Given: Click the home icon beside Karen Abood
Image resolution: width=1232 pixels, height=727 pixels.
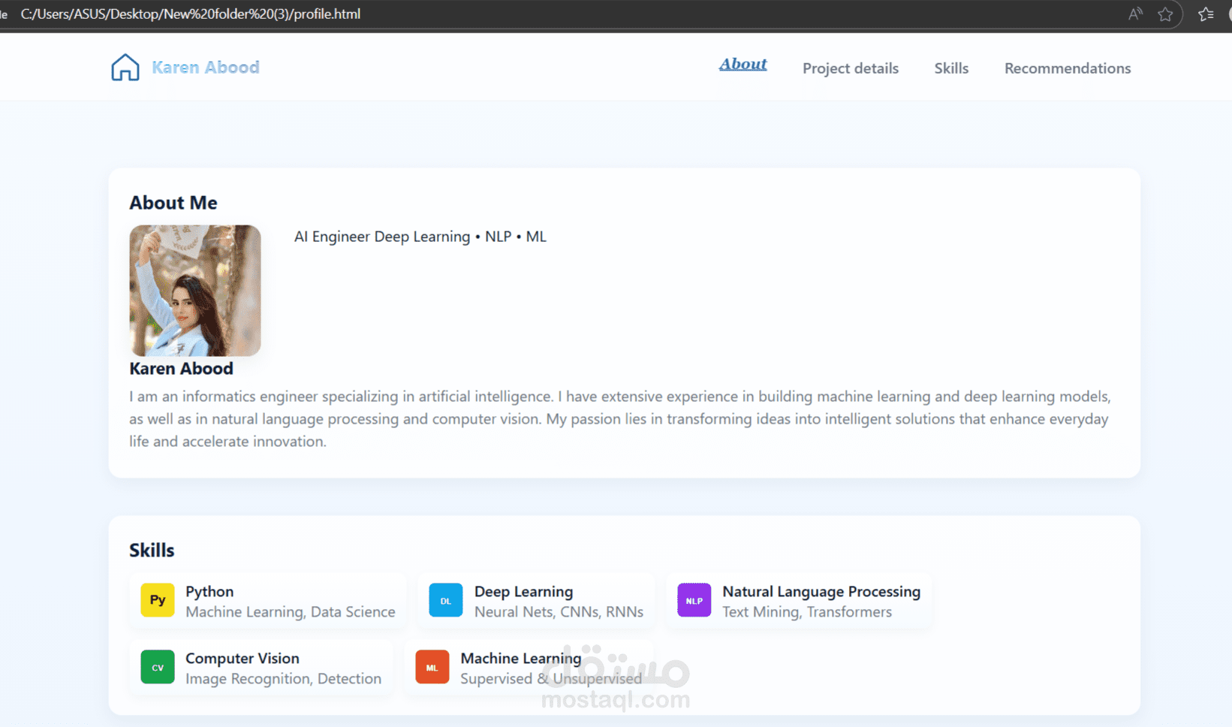Looking at the screenshot, I should [125, 67].
